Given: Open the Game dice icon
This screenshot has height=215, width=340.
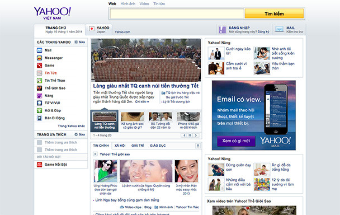Looking at the screenshot, I should pyautogui.click(x=39, y=66).
